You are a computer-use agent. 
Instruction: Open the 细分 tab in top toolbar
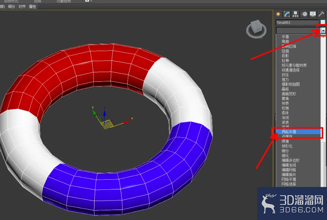[12, 7]
